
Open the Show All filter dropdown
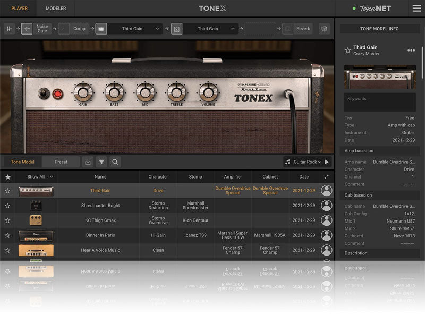click(x=40, y=177)
